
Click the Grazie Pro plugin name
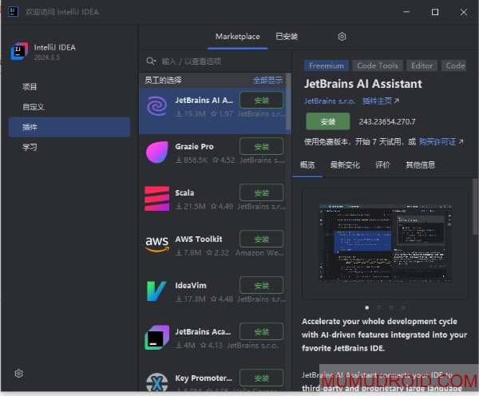194,147
